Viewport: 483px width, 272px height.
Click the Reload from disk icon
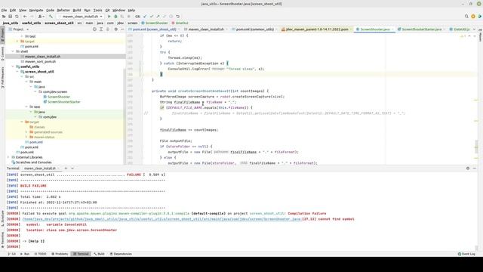coord(17,17)
